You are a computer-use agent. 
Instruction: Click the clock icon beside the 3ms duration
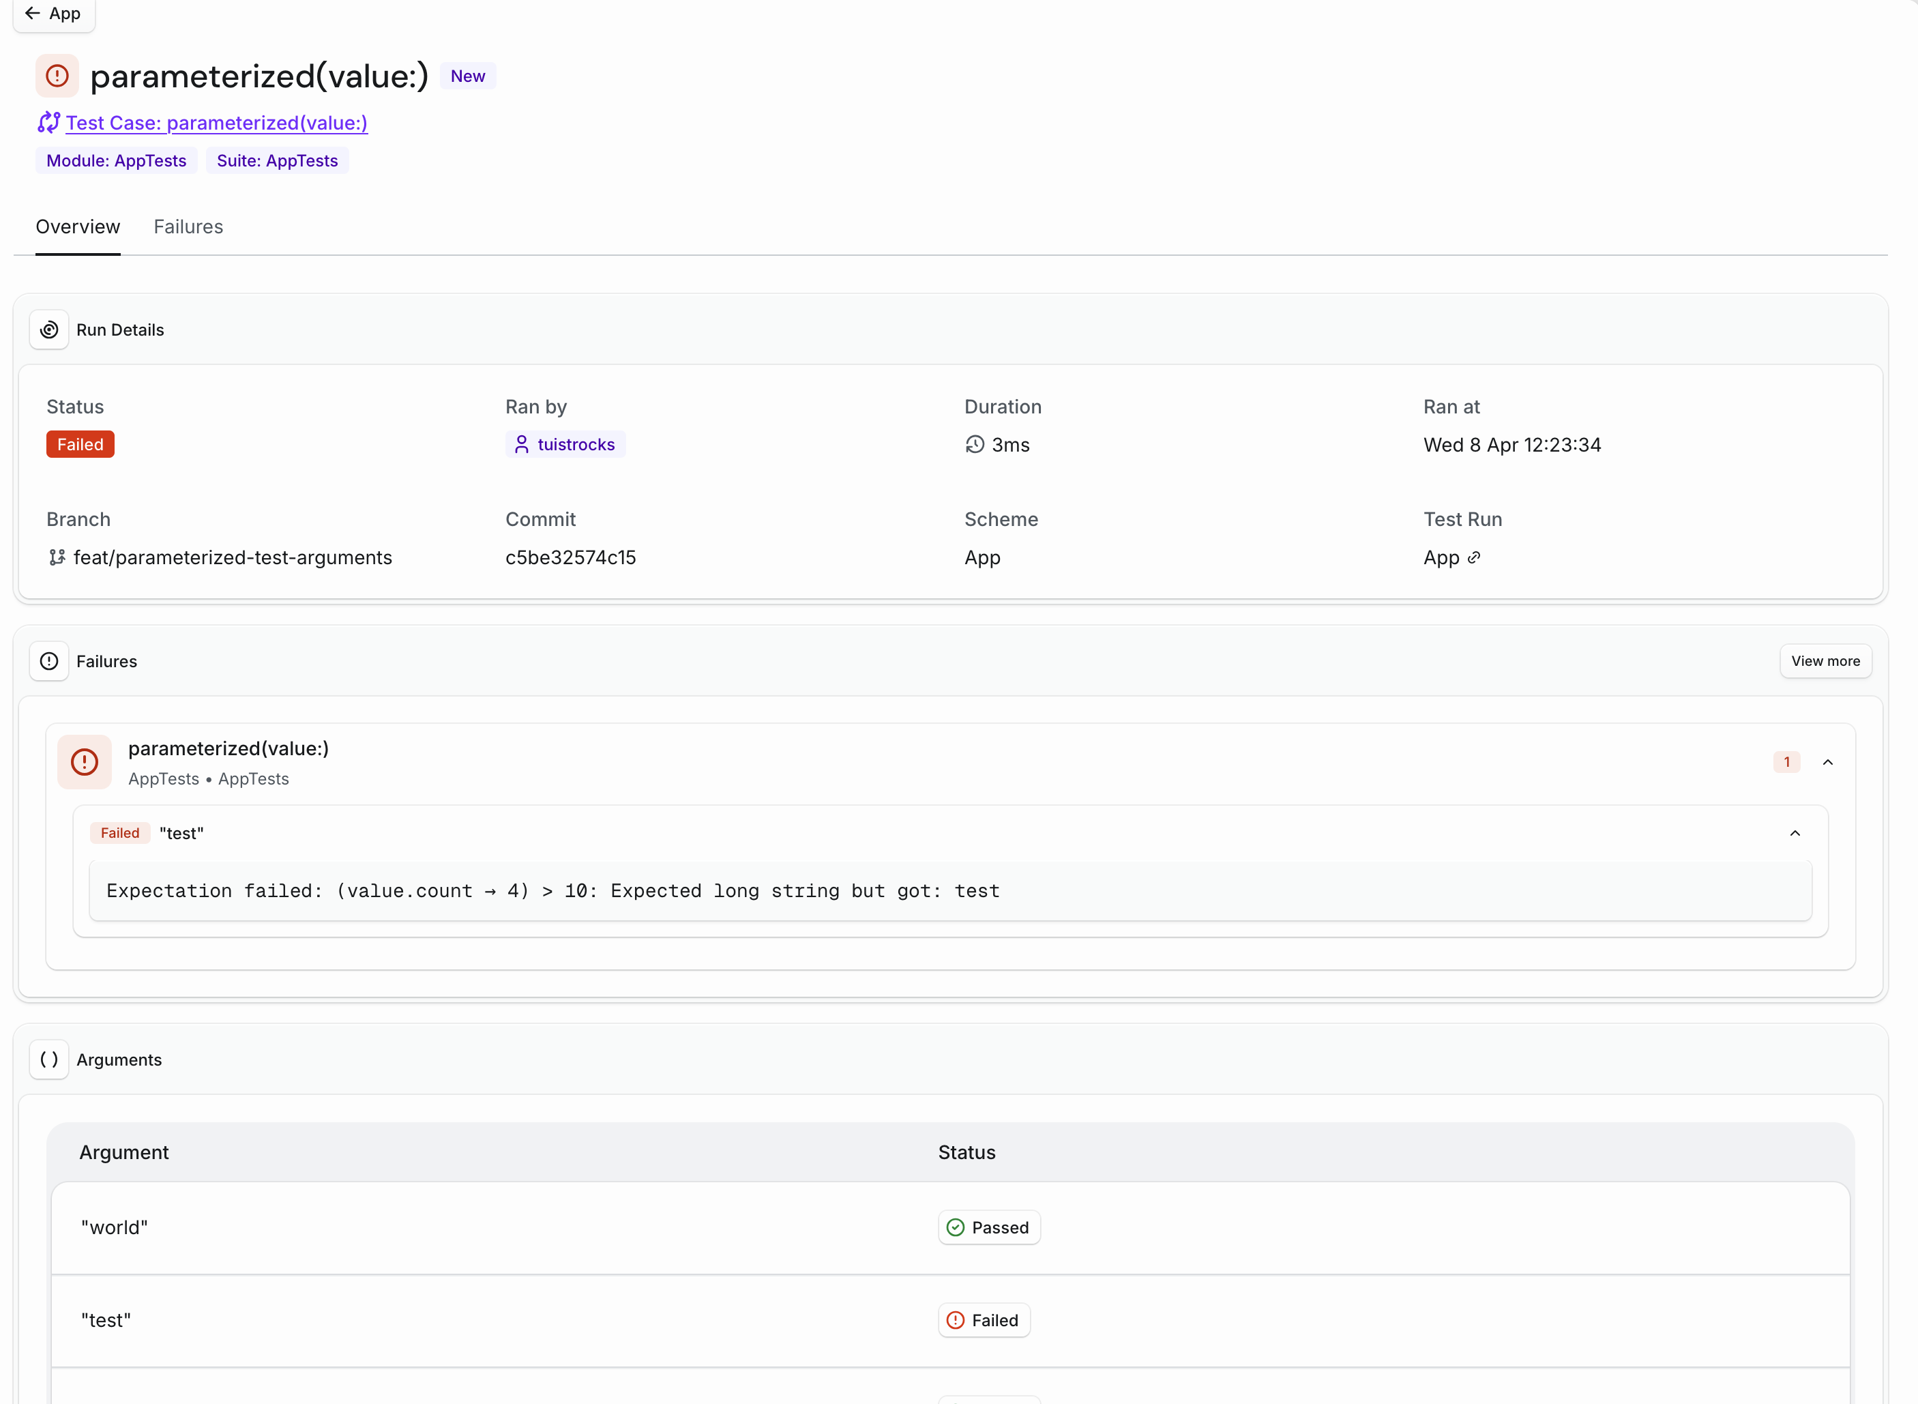coord(974,443)
